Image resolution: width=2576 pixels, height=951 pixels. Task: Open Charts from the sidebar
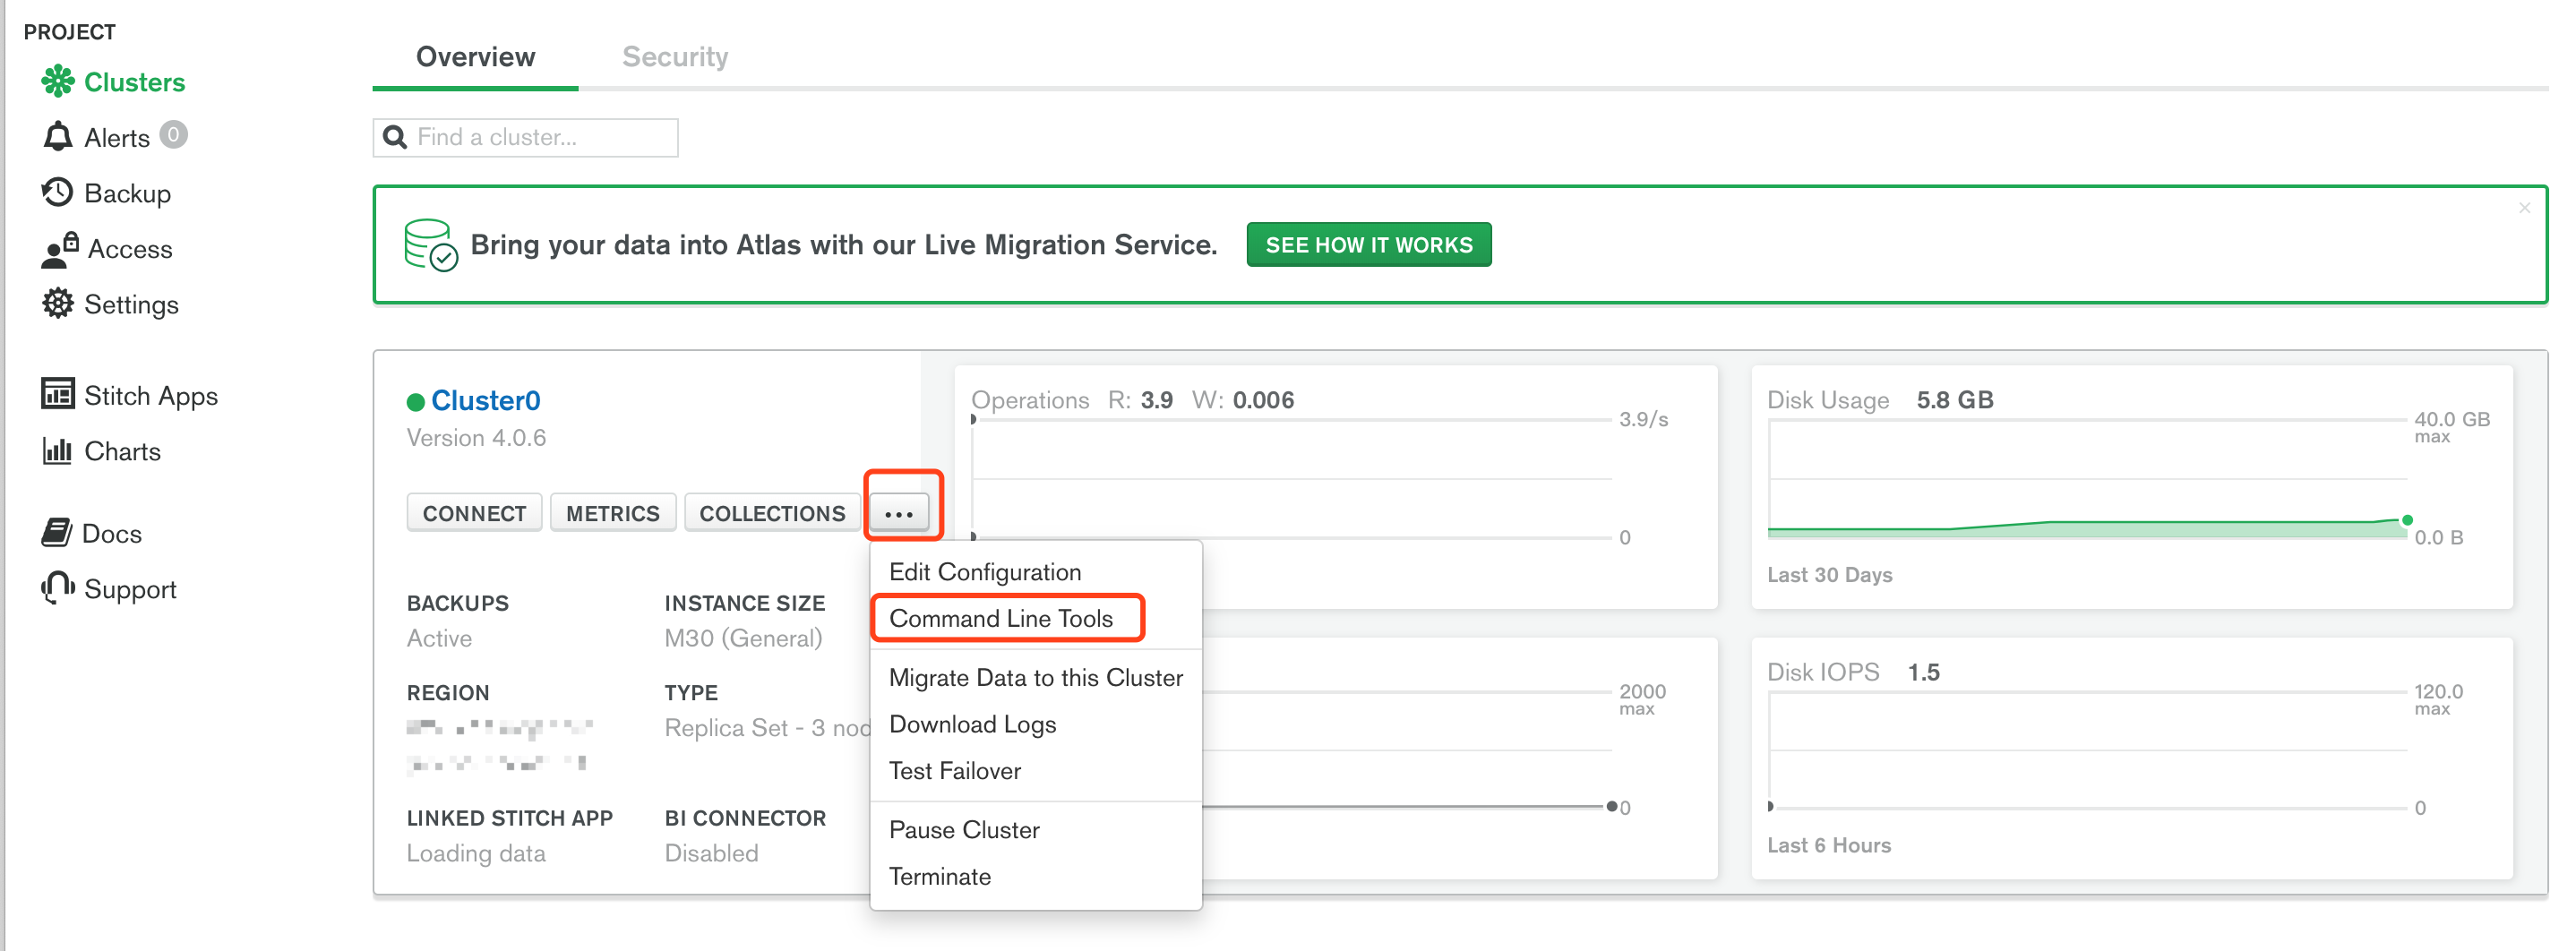tap(122, 451)
